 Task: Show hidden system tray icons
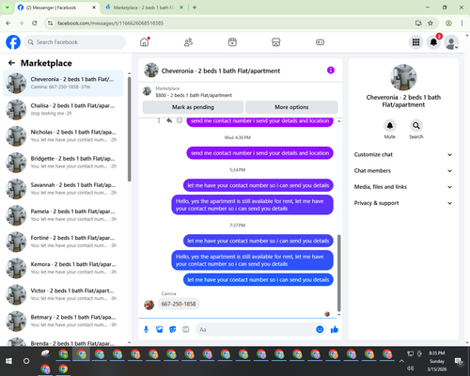coord(401,361)
